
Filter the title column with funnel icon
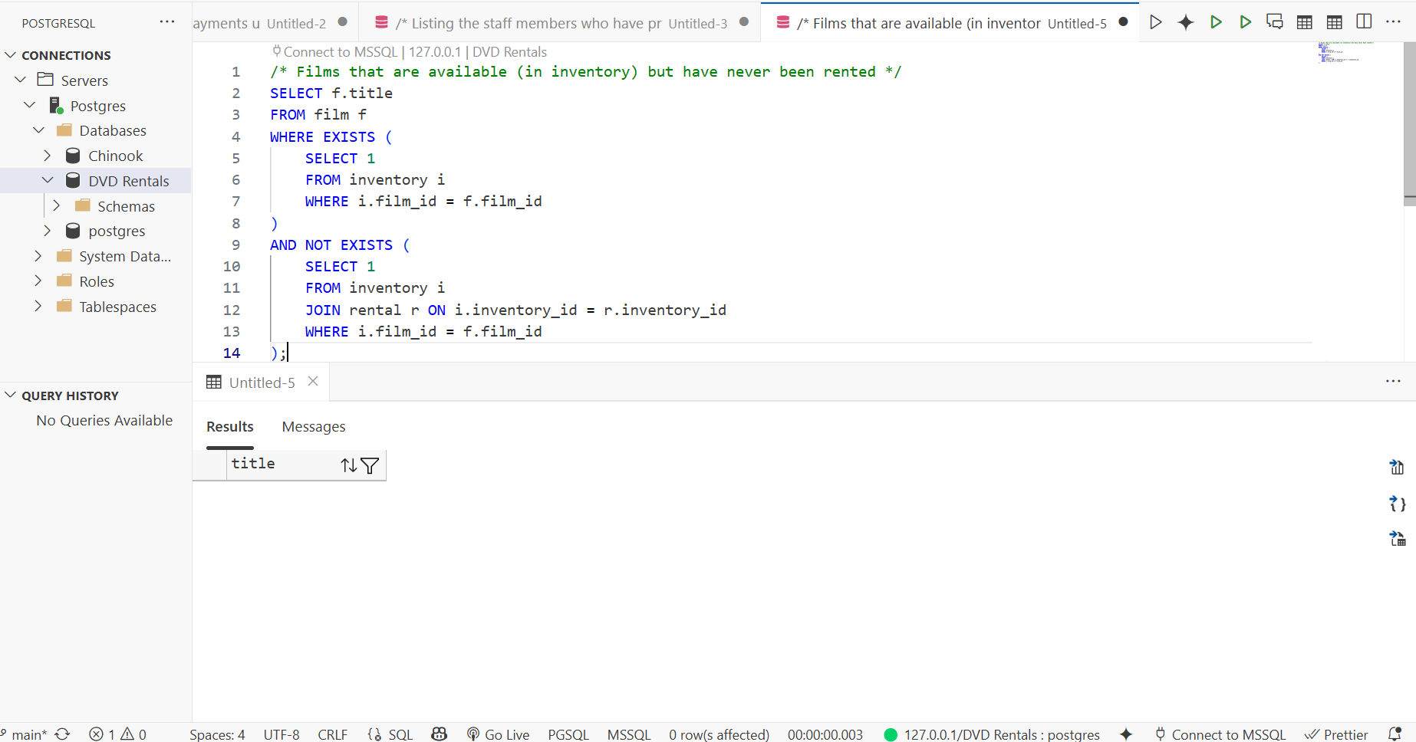click(x=370, y=465)
